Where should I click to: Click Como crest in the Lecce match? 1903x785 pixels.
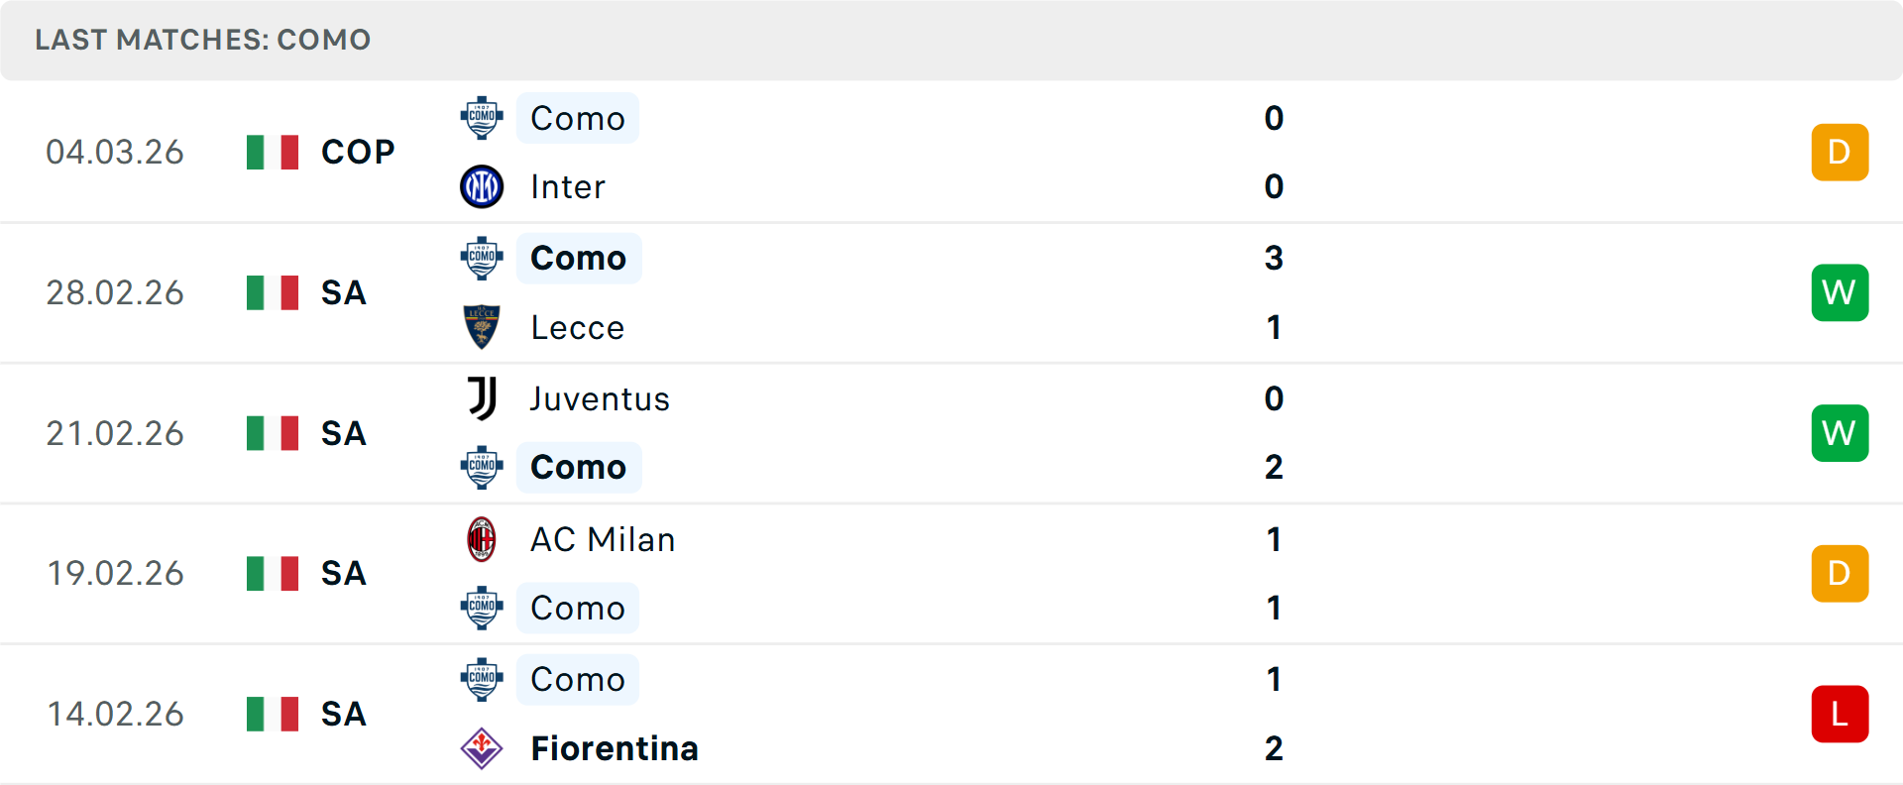482,258
